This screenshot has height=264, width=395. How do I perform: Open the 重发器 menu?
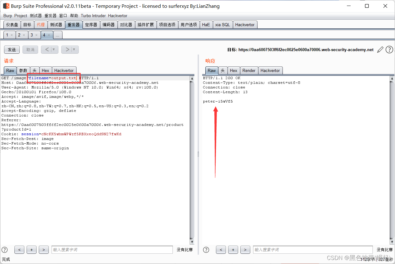click(x=50, y=16)
